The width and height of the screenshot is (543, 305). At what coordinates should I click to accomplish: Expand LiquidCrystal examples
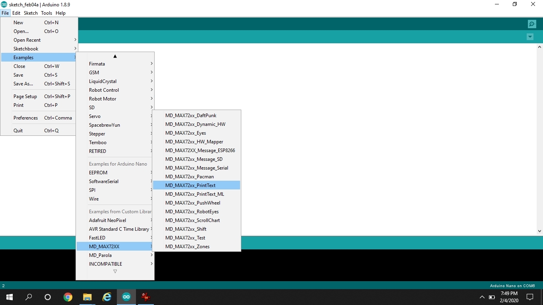click(x=115, y=81)
